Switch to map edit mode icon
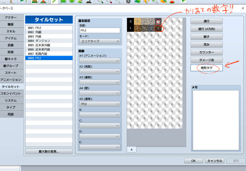This screenshot has width=246, height=171. (x=35, y=2)
